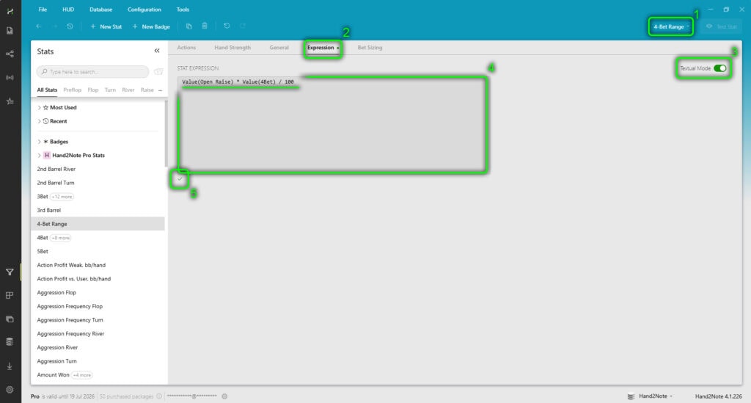Screen dimensions: 751x403
Task: Open the Database menu
Action: click(101, 10)
